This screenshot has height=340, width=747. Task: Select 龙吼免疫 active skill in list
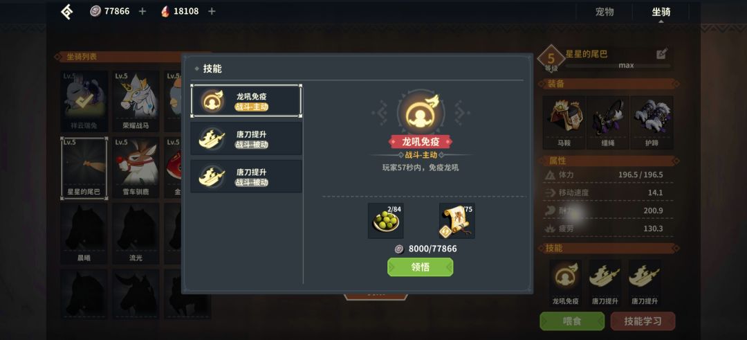click(246, 100)
